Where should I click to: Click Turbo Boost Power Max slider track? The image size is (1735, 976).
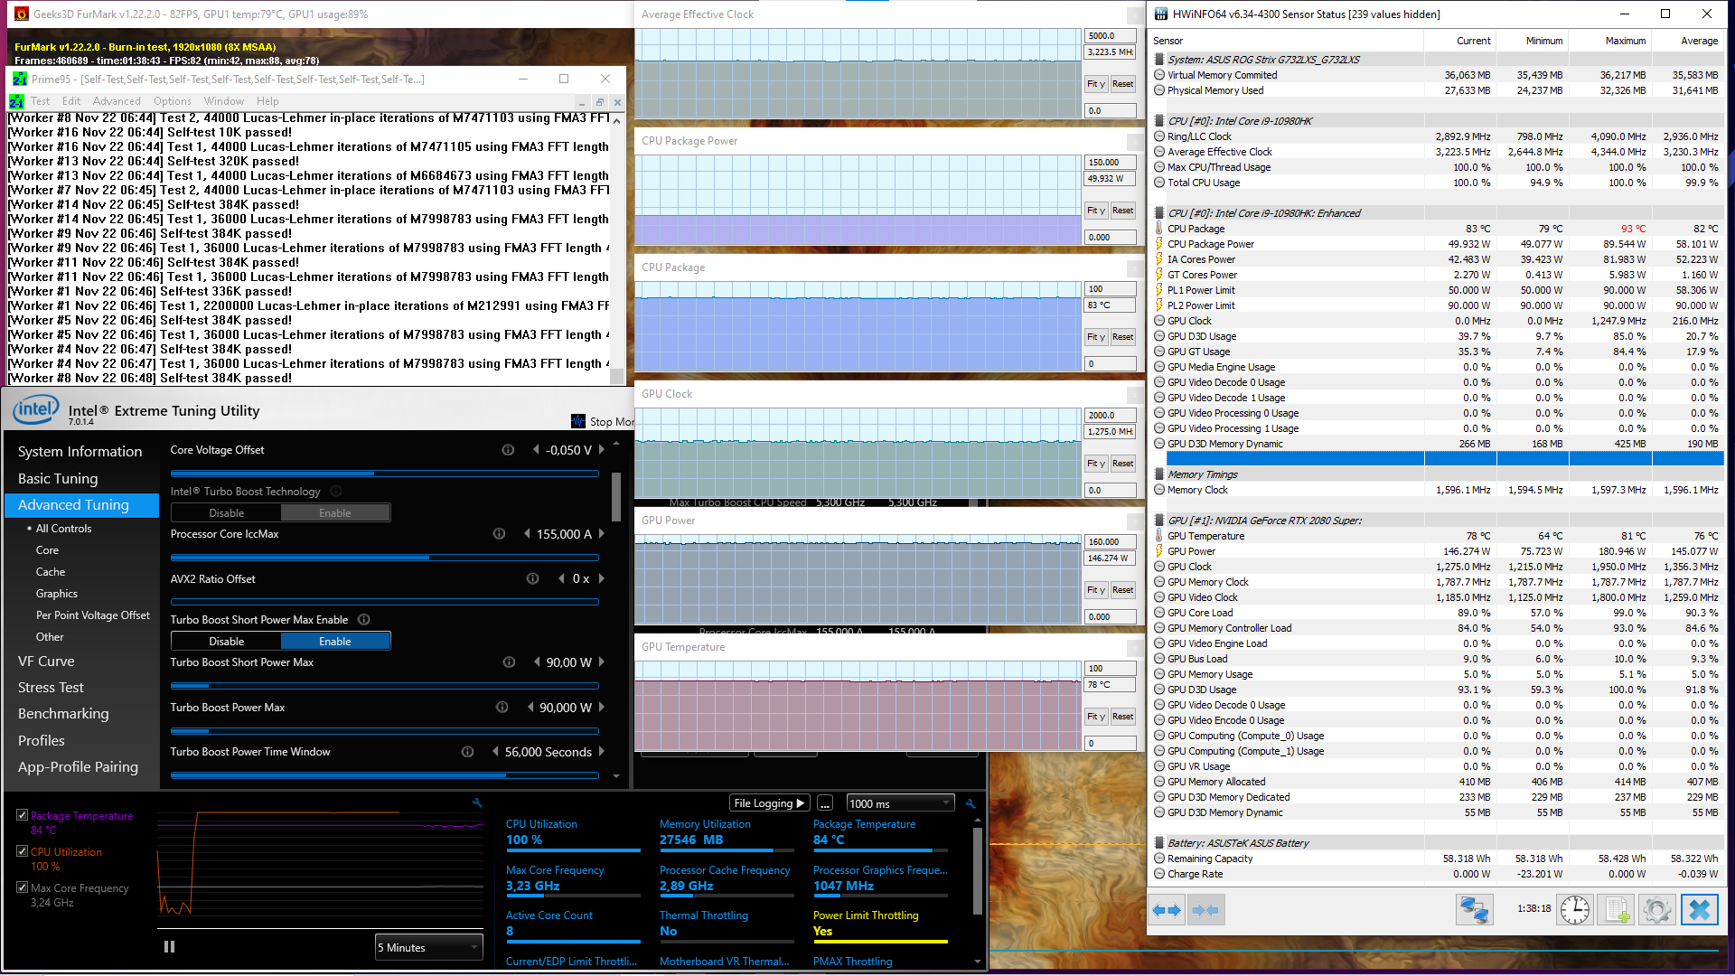coord(385,731)
